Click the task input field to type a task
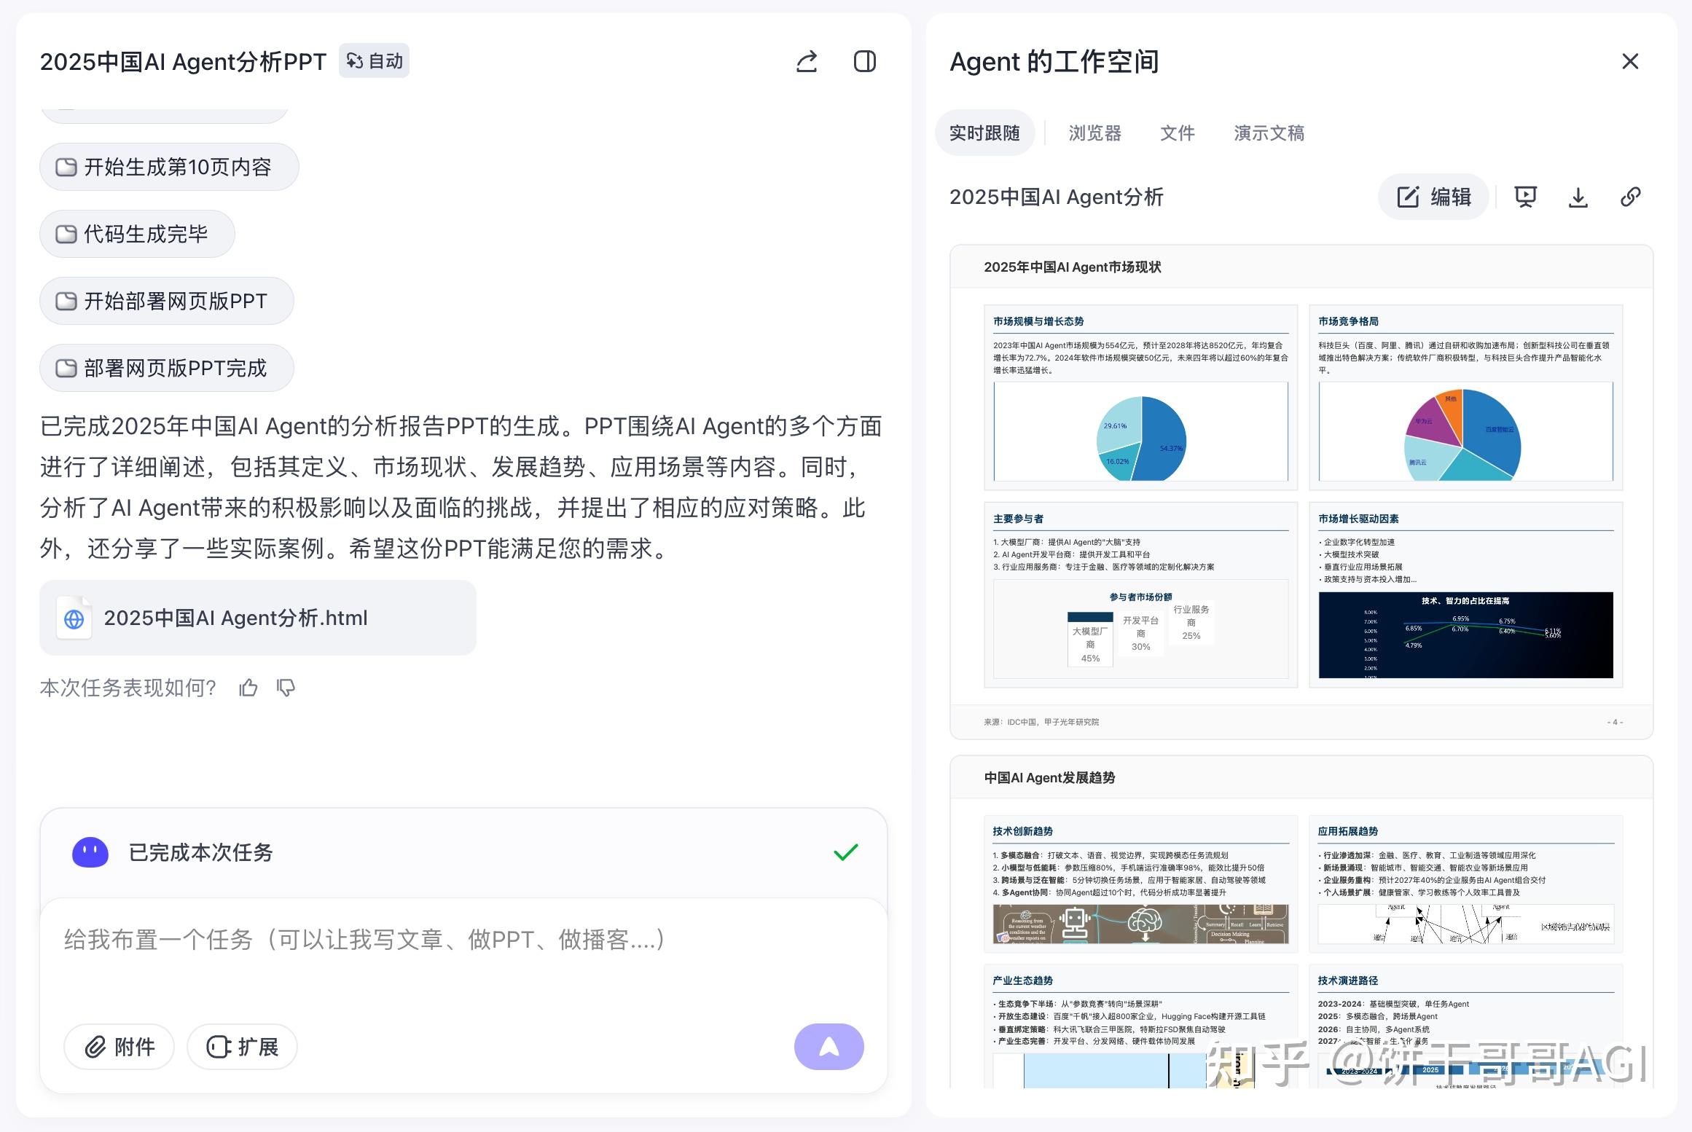1692x1132 pixels. (437, 940)
